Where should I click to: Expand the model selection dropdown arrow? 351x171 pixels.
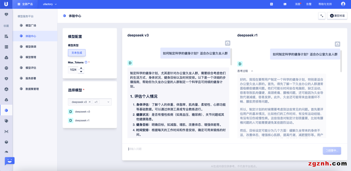point(108,102)
